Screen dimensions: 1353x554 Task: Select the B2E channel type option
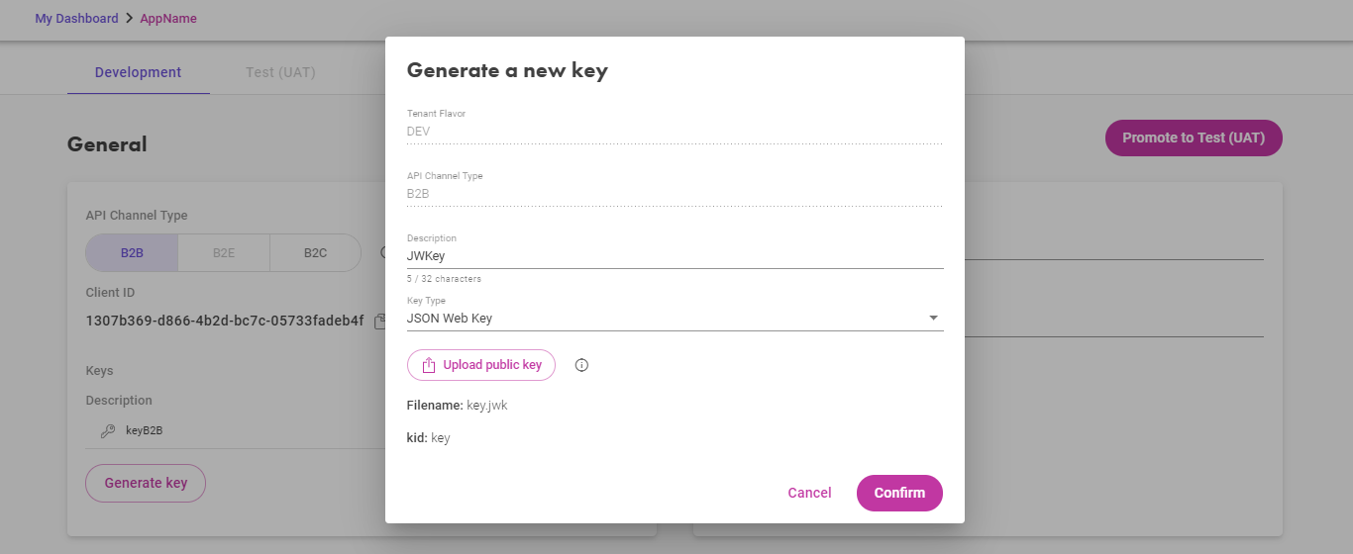tap(224, 252)
